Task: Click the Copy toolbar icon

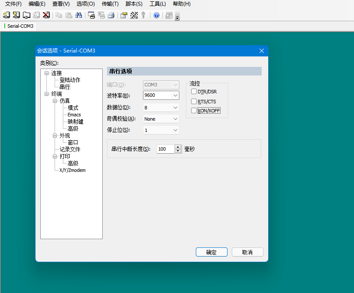Action: 58,15
